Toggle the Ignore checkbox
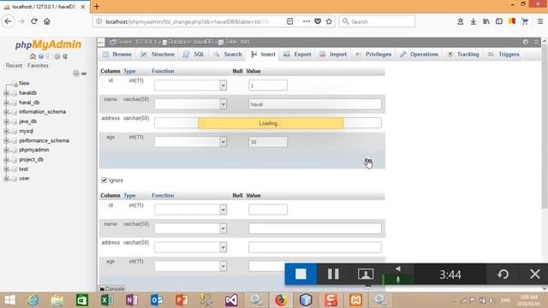The width and height of the screenshot is (548, 308). click(104, 181)
